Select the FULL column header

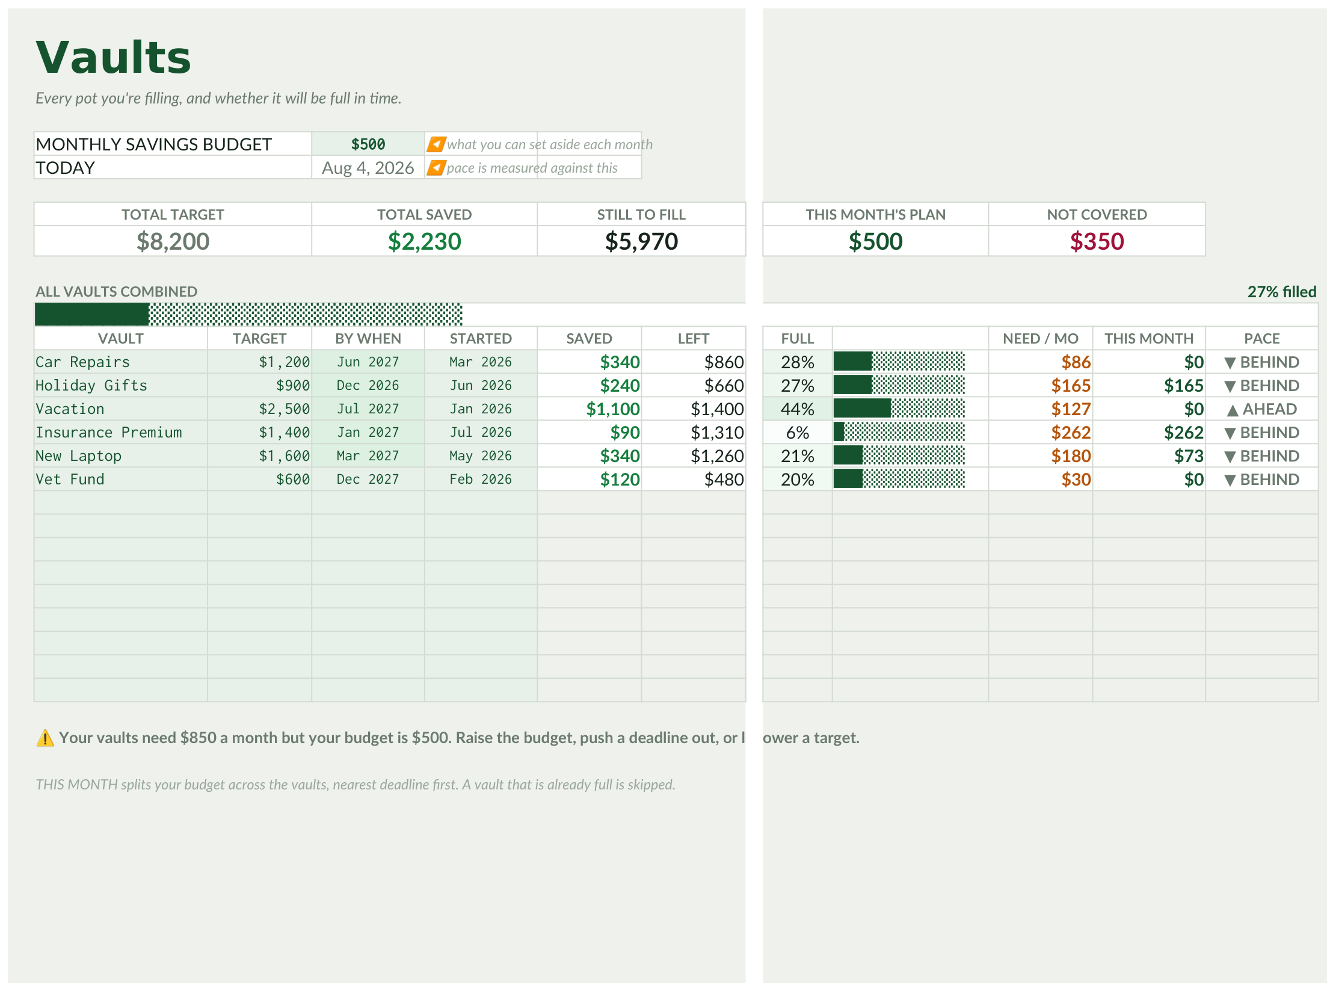point(798,338)
